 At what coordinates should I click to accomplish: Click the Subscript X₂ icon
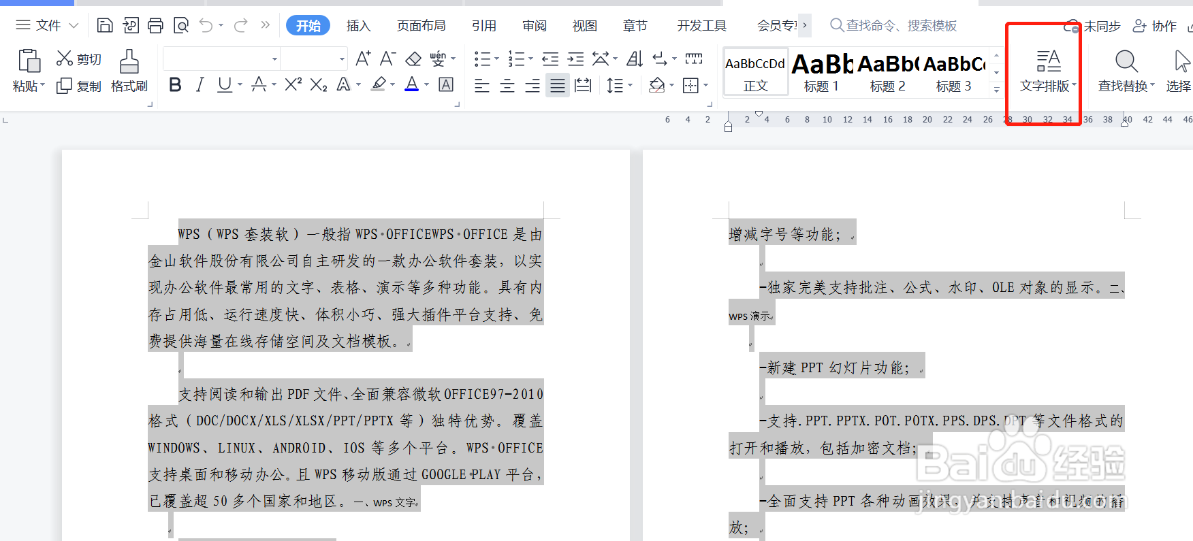click(318, 84)
